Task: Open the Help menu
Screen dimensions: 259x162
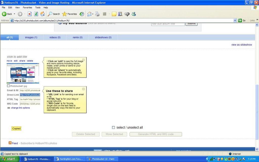Action: point(46,7)
